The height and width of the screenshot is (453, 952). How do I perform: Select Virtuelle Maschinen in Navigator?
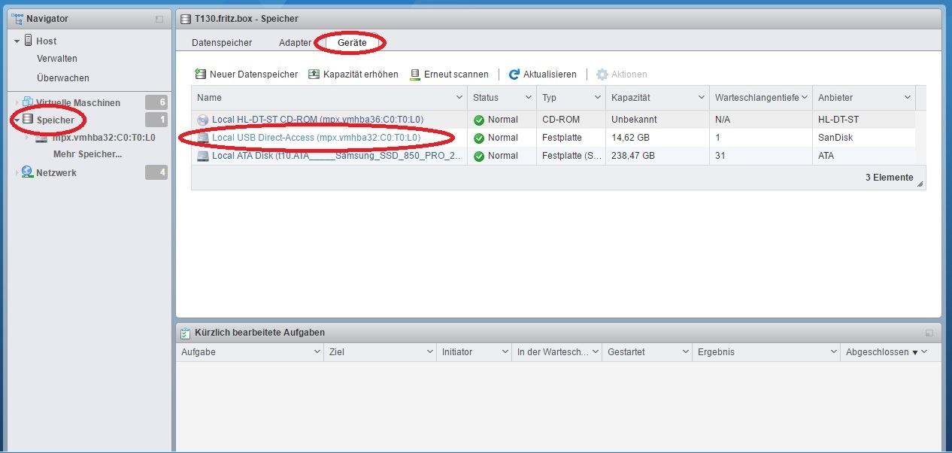coord(78,103)
